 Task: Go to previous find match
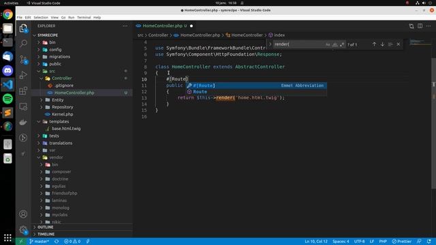(x=374, y=44)
